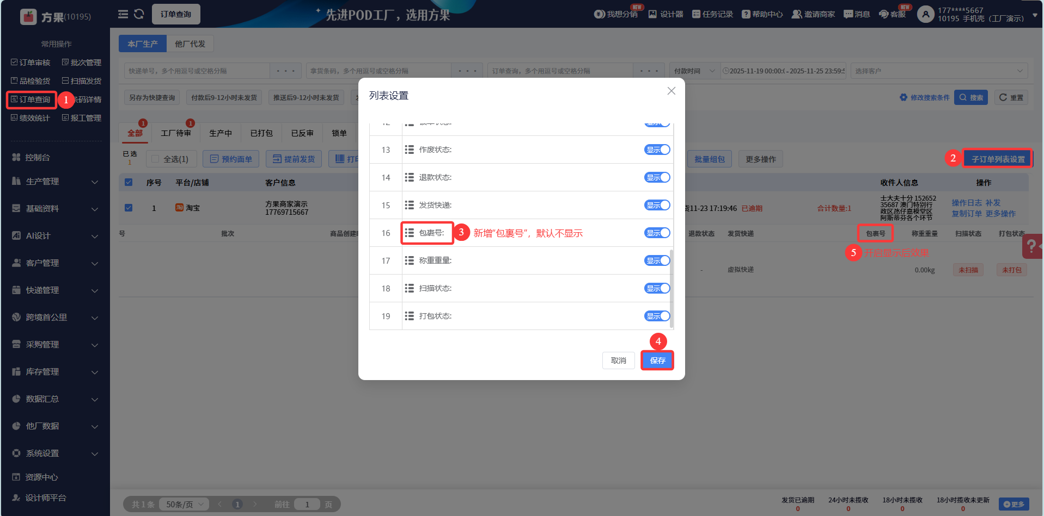This screenshot has width=1044, height=516.
Task: Open the 50条/页 page size dropdown
Action: tap(184, 505)
